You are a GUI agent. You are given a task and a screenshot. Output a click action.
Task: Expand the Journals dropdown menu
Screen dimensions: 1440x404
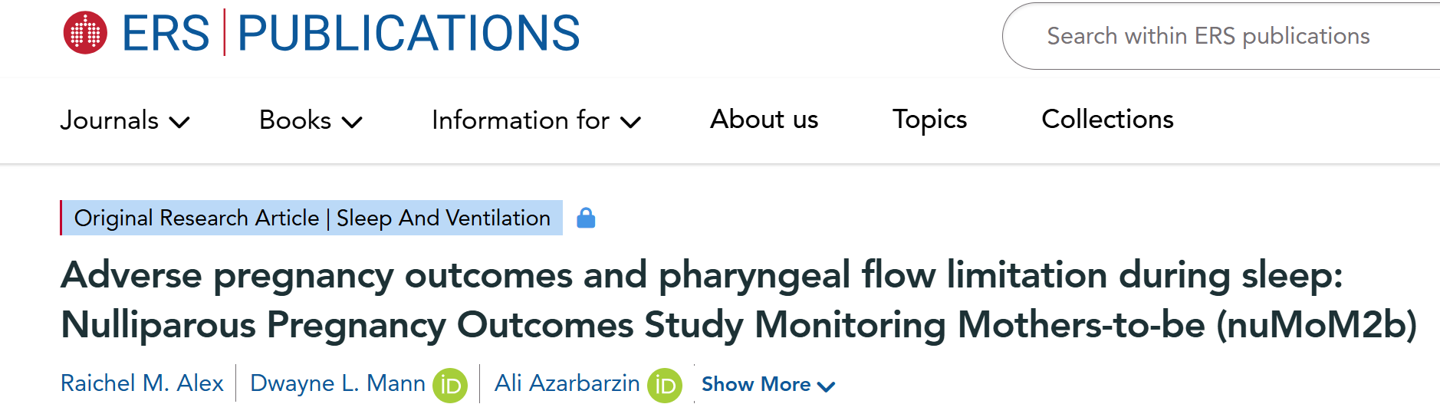coord(125,120)
